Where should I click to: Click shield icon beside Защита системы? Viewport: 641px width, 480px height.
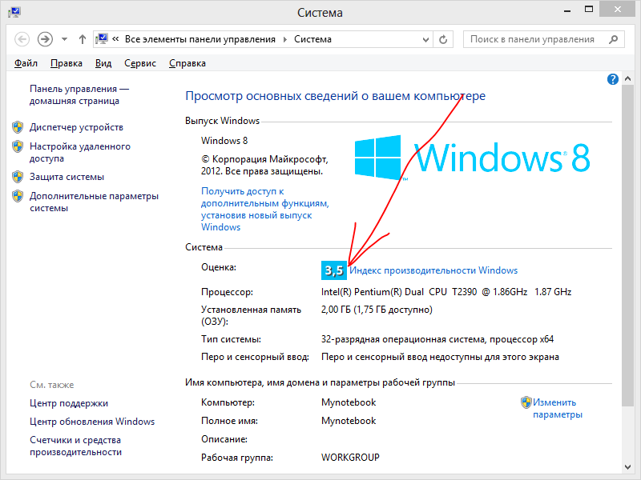pos(18,177)
